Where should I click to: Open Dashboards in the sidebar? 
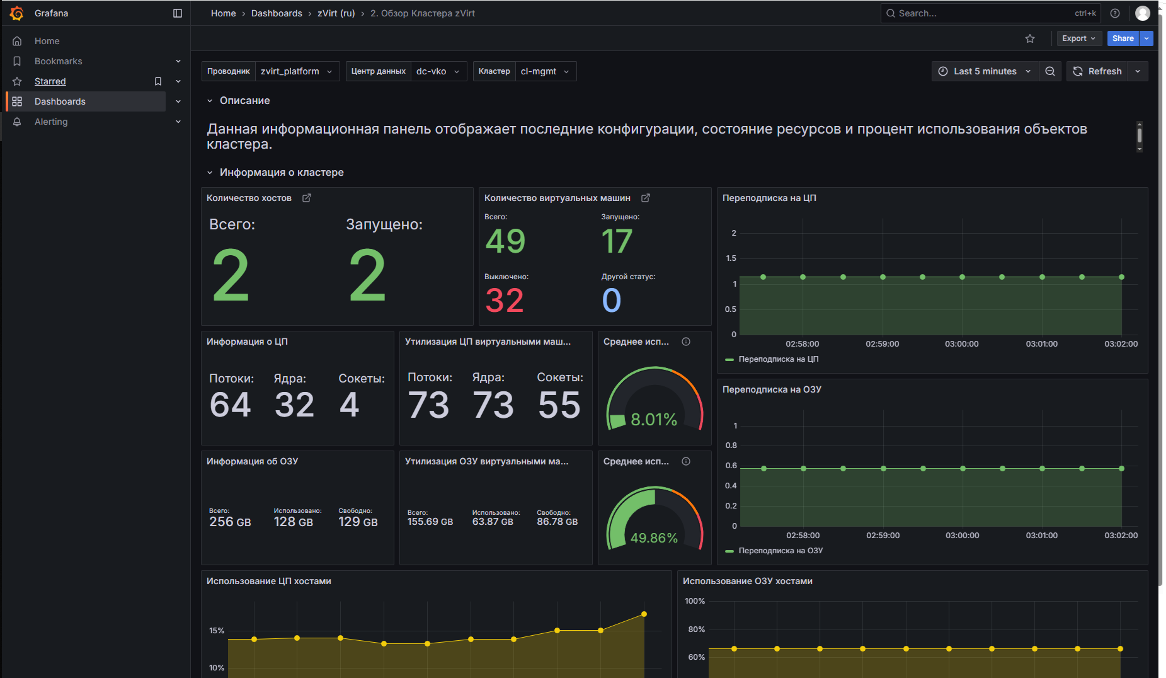60,101
